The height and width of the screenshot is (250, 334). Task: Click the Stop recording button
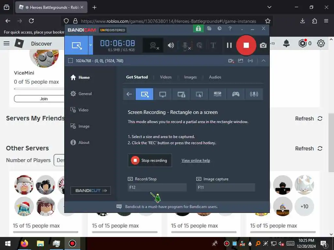150,160
